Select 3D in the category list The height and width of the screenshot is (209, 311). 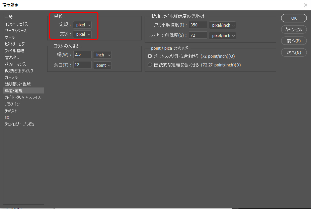tap(23, 118)
